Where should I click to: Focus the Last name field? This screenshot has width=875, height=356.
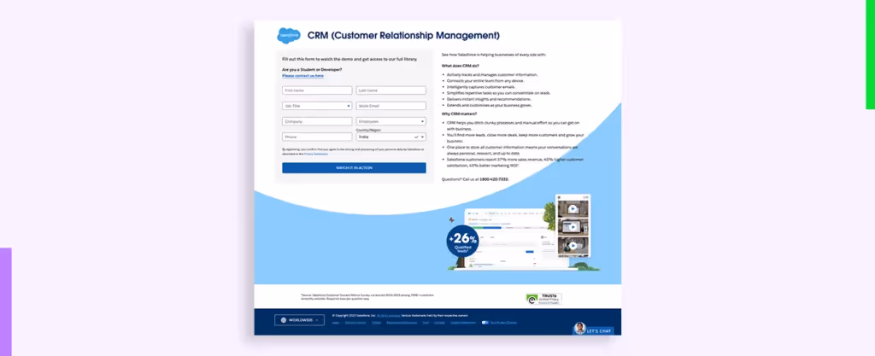pyautogui.click(x=391, y=90)
